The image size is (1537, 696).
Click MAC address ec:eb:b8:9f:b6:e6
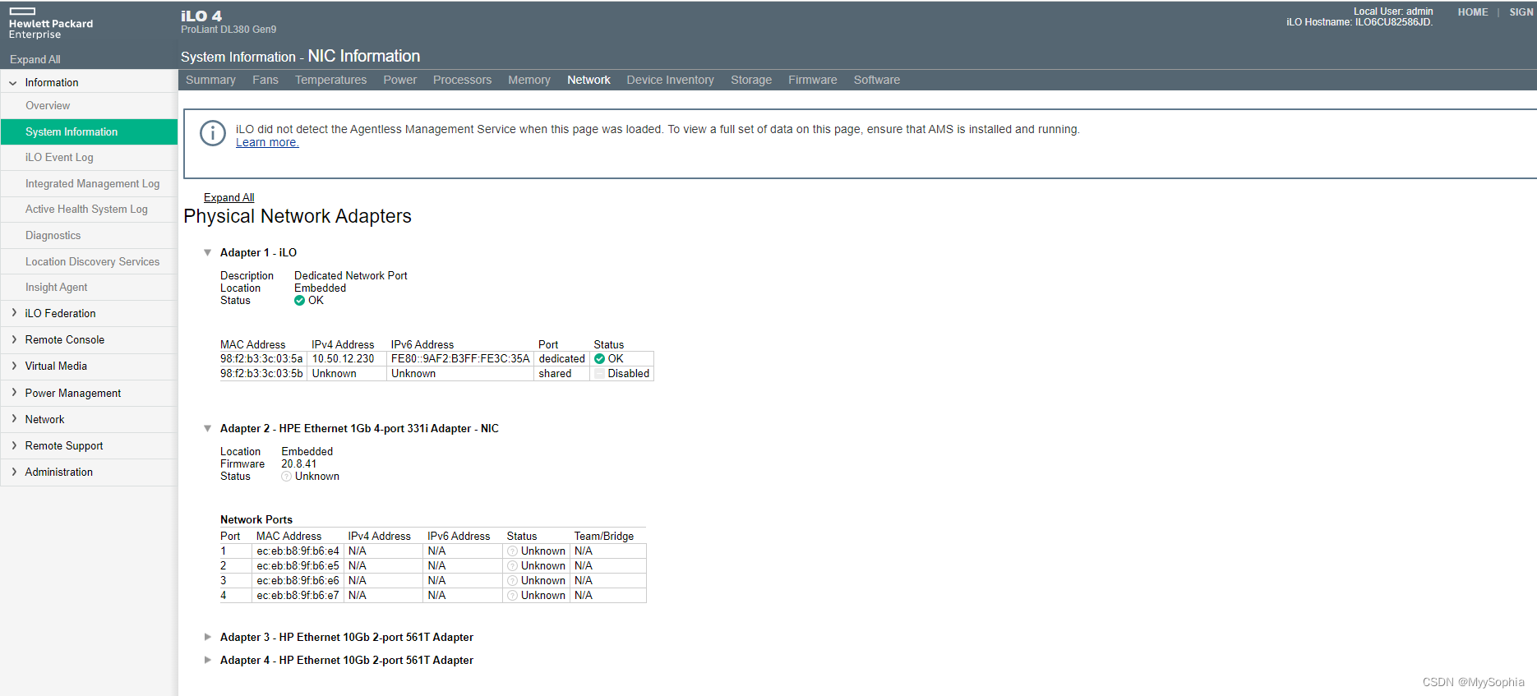(298, 581)
